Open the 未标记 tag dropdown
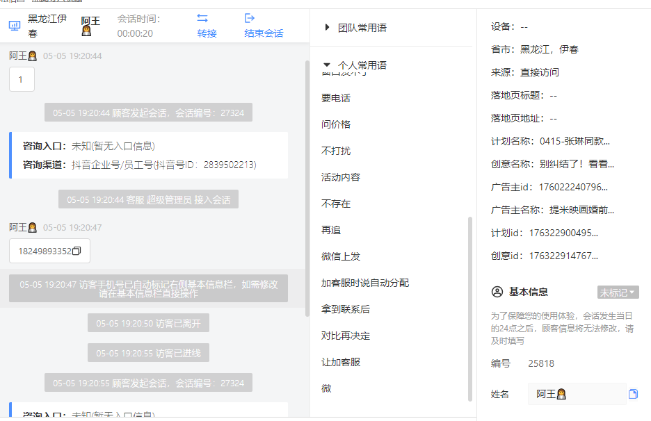651x421 pixels. pyautogui.click(x=618, y=292)
